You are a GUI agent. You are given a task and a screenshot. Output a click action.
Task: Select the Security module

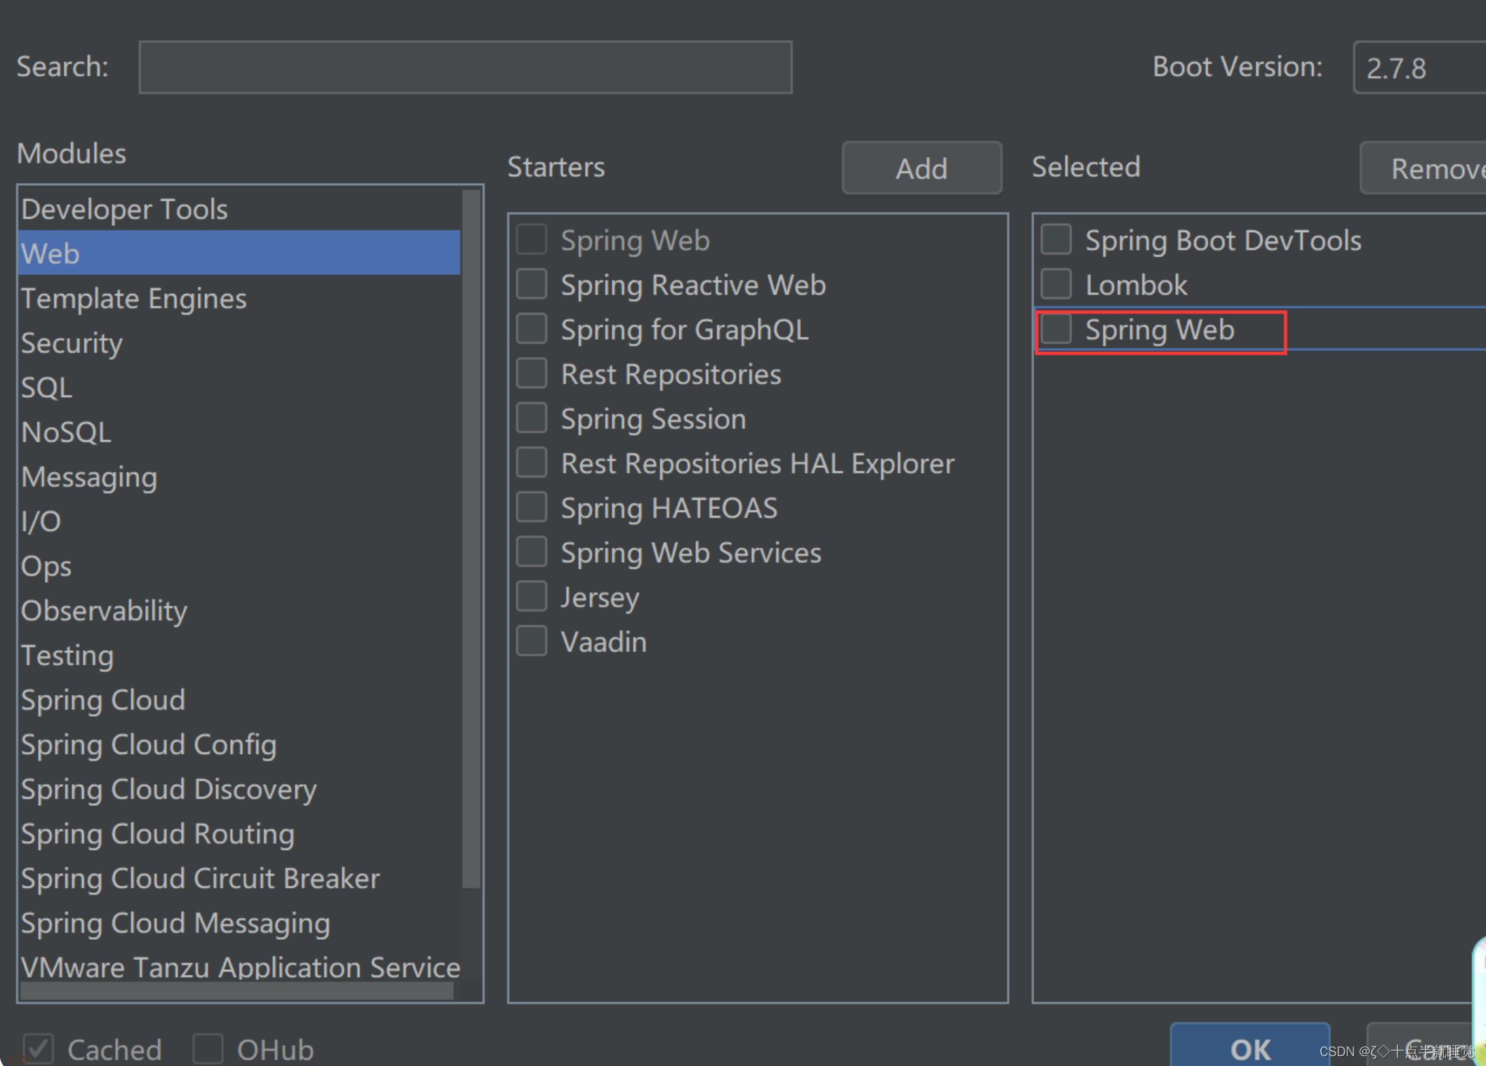click(x=72, y=343)
